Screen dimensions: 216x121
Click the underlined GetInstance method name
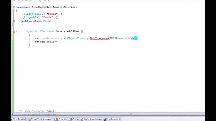tap(99, 38)
